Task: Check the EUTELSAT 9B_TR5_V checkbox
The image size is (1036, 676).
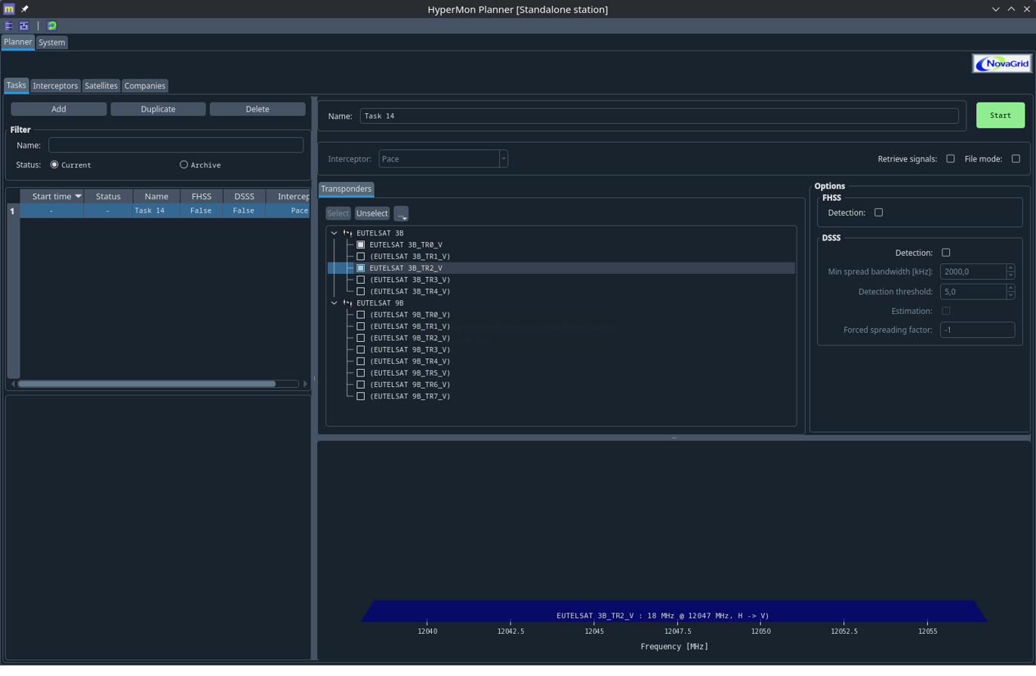Action: (x=361, y=373)
